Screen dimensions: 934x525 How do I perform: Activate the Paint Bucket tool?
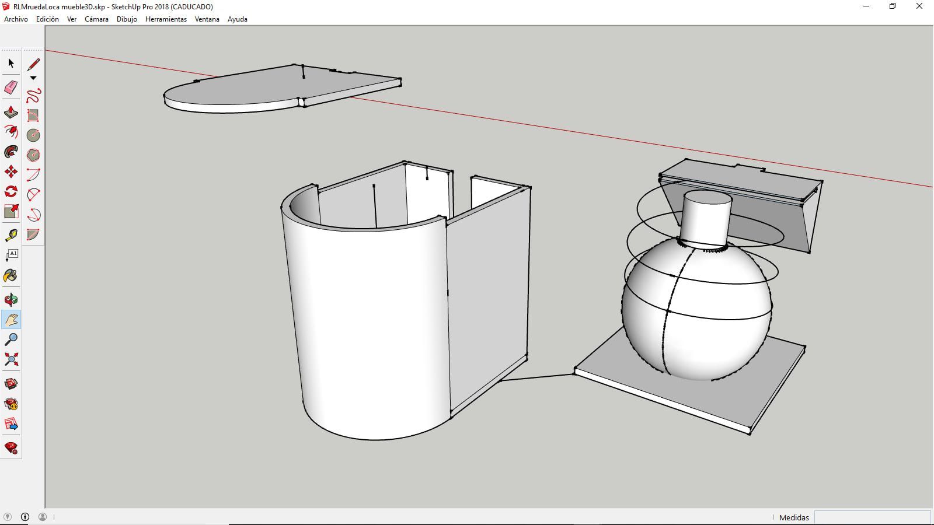[11, 275]
